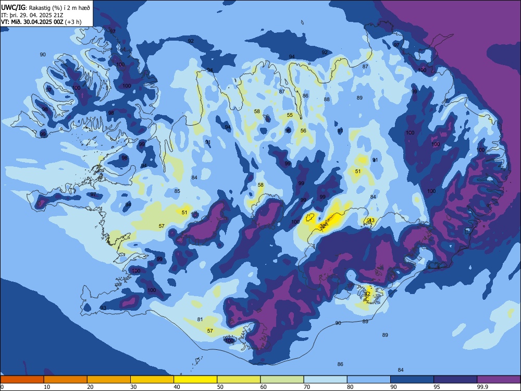The width and height of the screenshot is (521, 391).
Task: Click the purple 99.9+ legend swatch
Action: point(499,380)
